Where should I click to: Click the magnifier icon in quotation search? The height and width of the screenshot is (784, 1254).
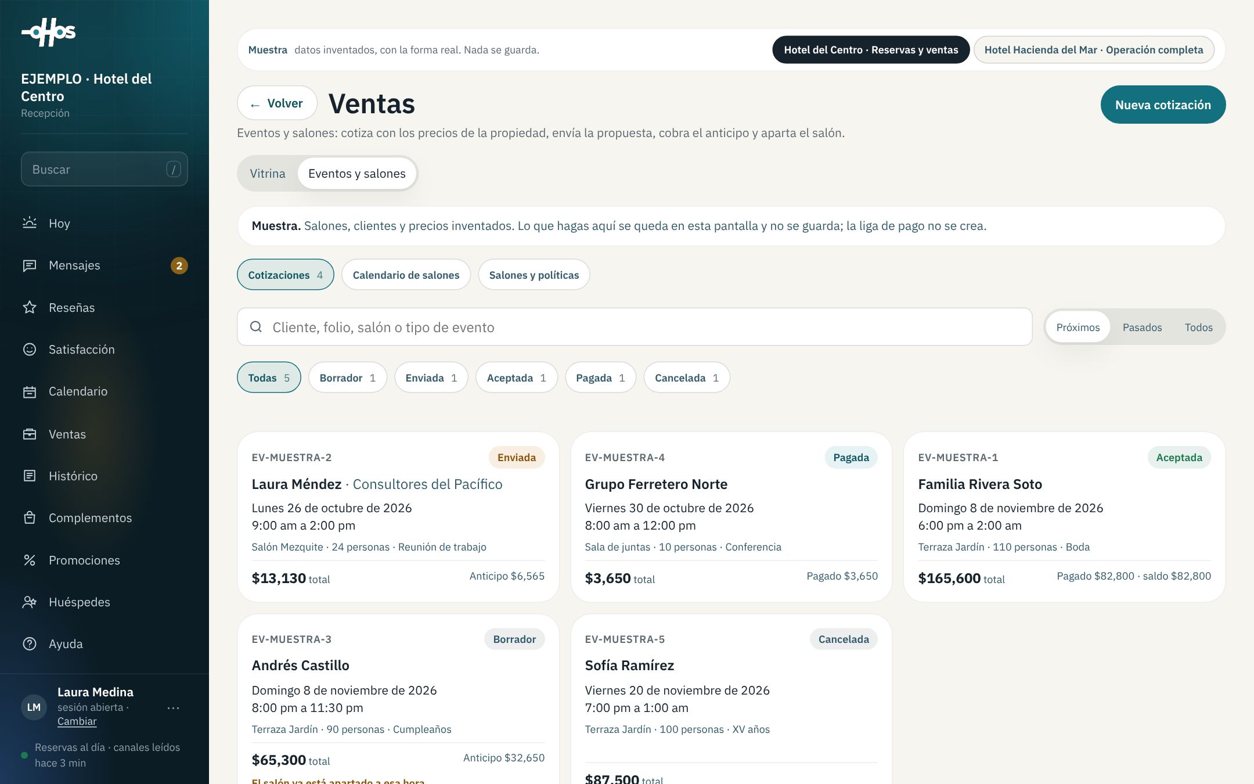(x=256, y=327)
